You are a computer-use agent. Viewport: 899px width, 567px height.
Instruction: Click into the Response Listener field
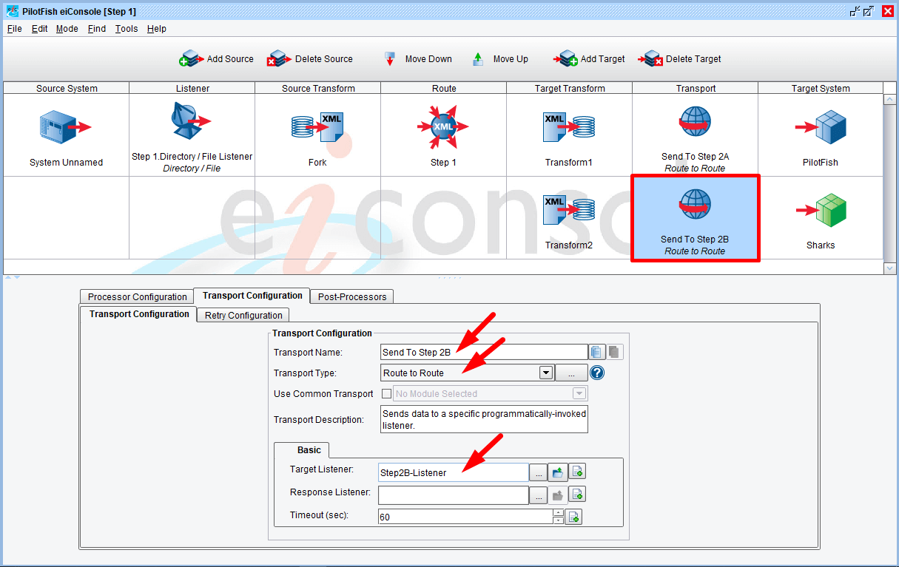click(x=454, y=495)
